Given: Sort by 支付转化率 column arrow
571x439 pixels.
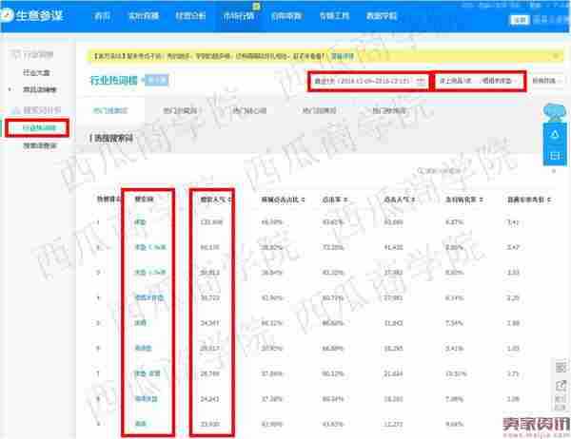Looking at the screenshot, I should (481, 200).
